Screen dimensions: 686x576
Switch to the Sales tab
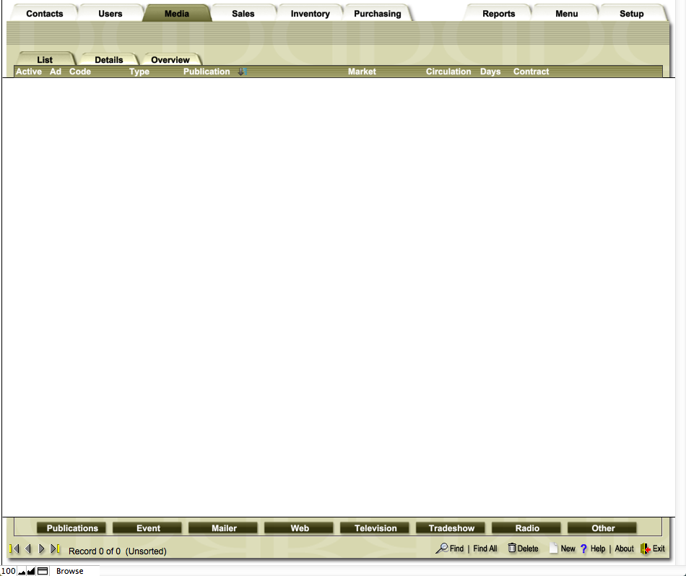pos(243,14)
